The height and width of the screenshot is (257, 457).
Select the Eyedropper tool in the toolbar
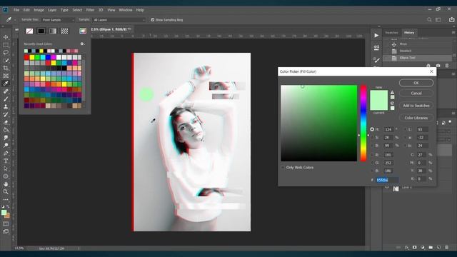(6, 84)
